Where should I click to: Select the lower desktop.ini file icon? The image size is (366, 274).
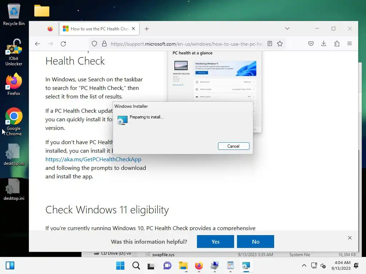coord(14,189)
